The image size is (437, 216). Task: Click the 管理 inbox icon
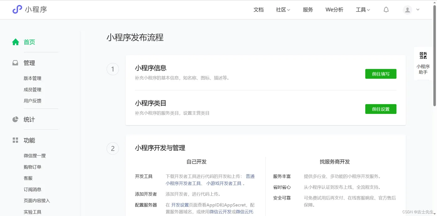[x=15, y=63]
